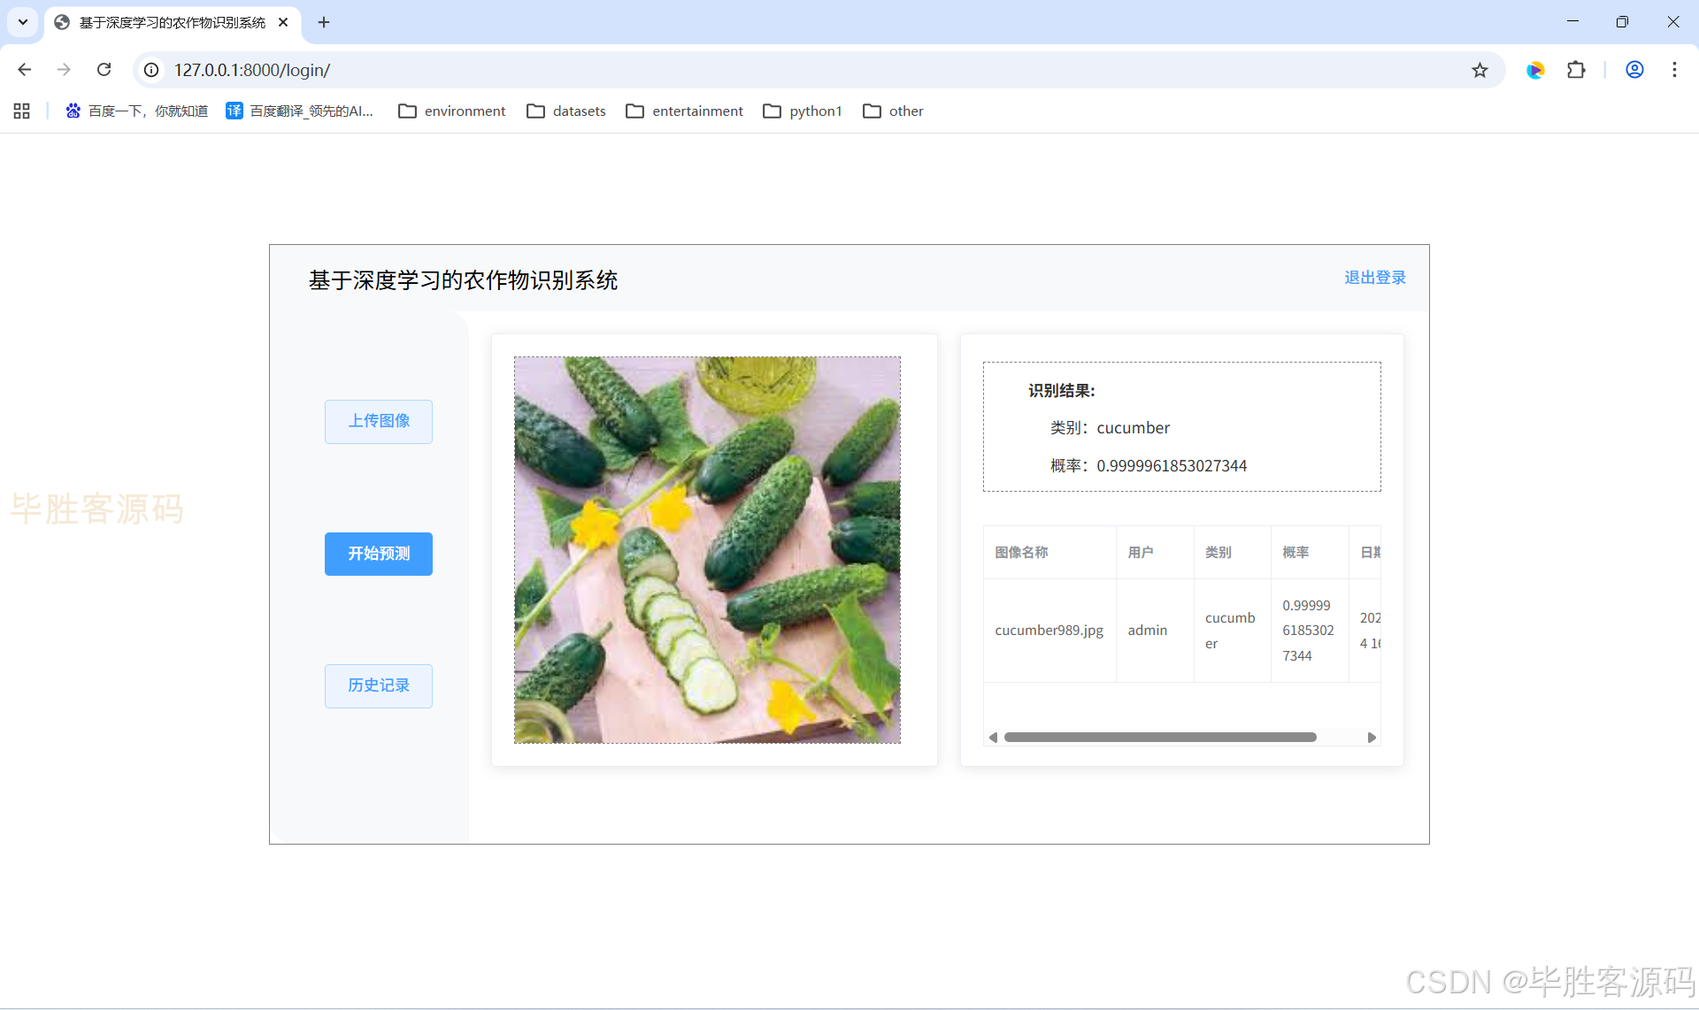Screen dimensions: 1699x1010
Task: Open a new browser tab
Action: (x=324, y=22)
